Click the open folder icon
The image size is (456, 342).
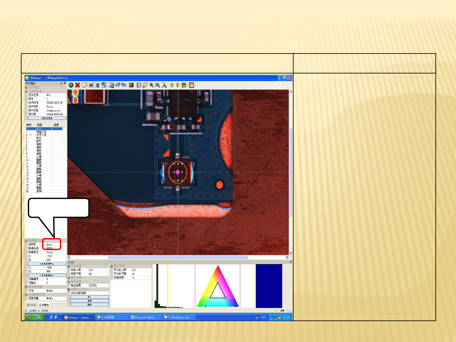[145, 85]
